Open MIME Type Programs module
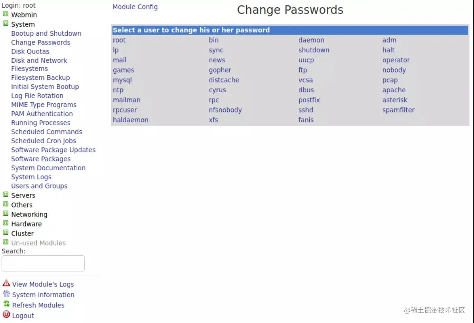The height and width of the screenshot is (323, 474). pos(44,104)
